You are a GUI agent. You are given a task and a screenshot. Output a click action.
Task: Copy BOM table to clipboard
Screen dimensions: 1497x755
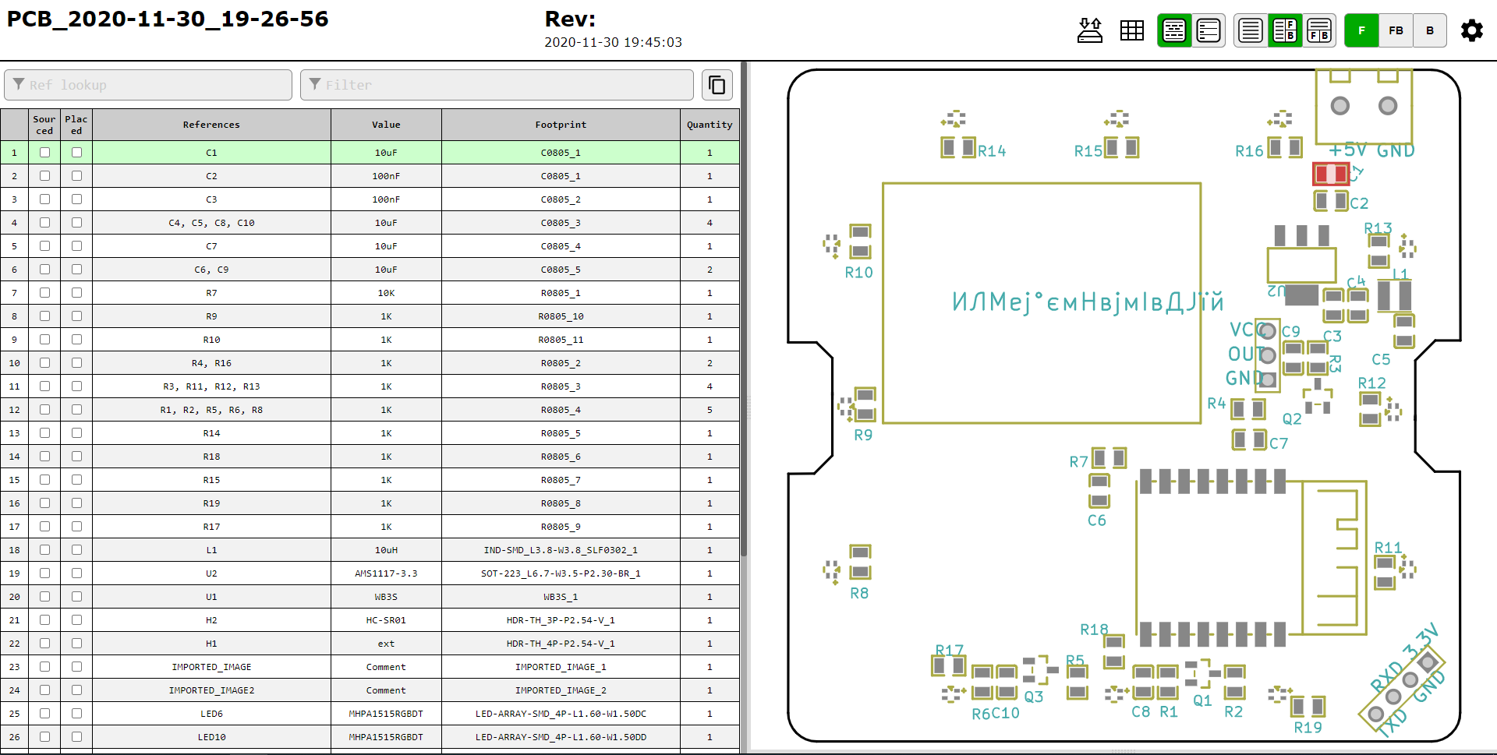pyautogui.click(x=717, y=85)
